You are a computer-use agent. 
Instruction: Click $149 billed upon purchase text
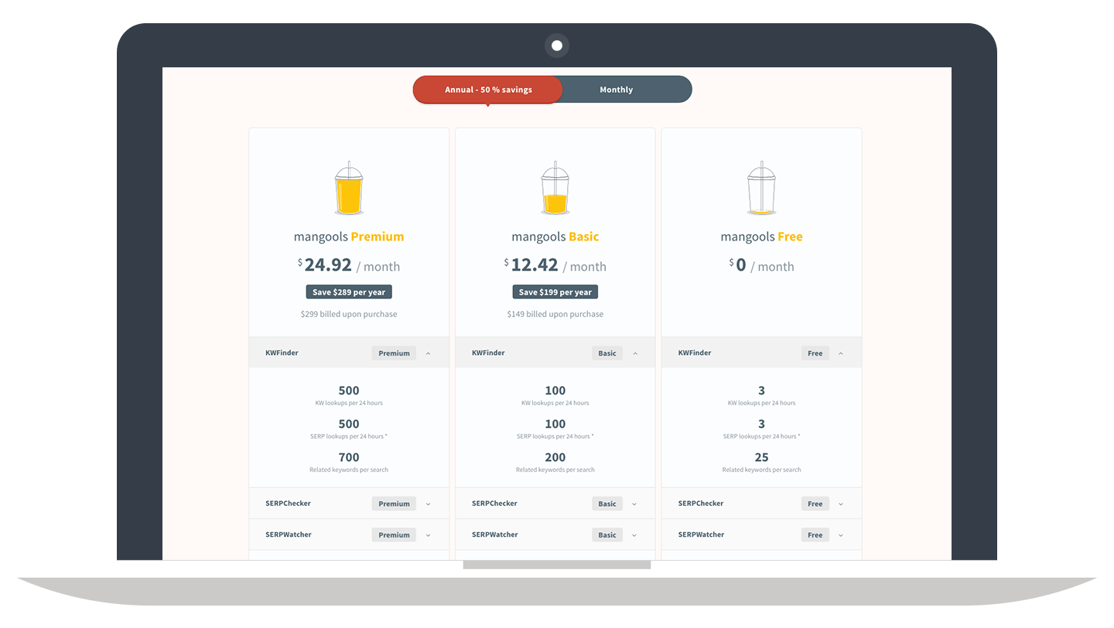click(555, 314)
